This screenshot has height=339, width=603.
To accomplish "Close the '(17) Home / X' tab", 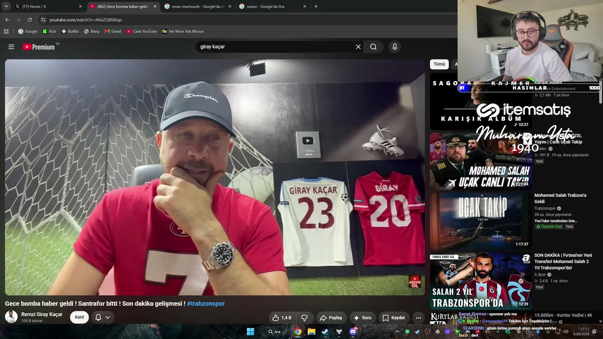I will click(80, 7).
